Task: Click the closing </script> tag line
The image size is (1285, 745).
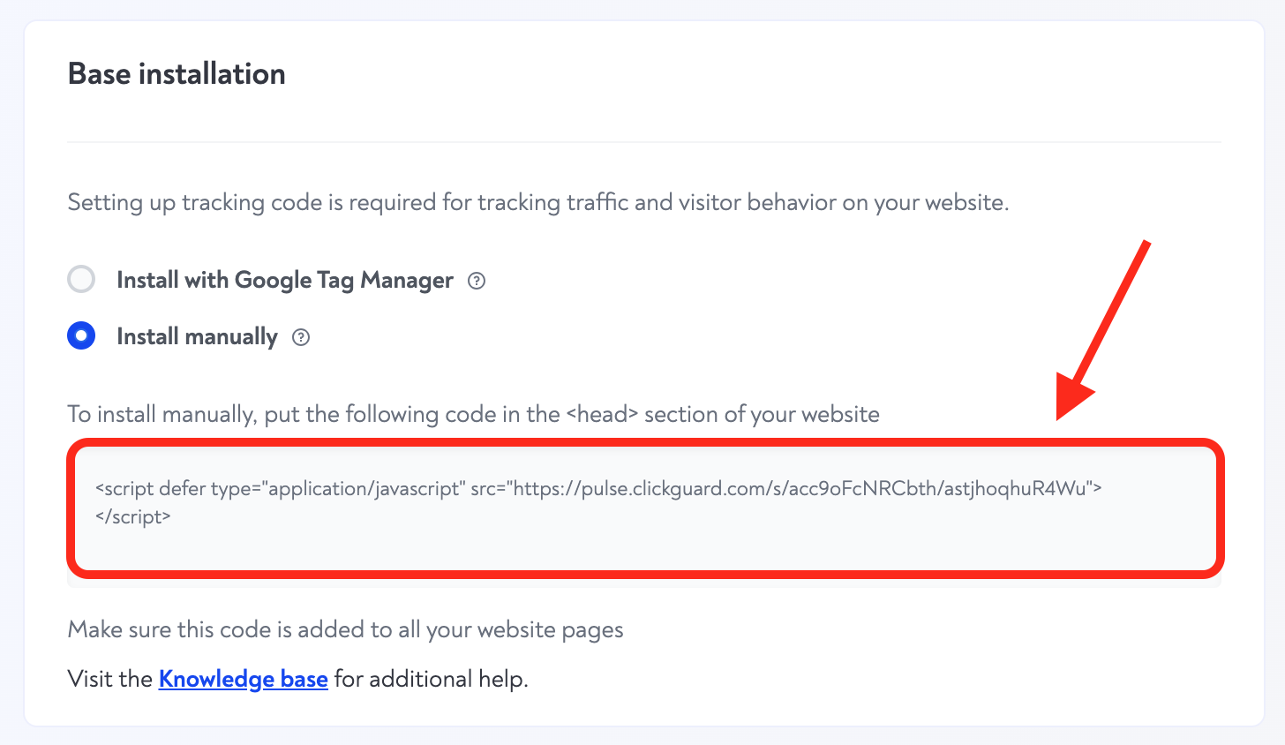Action: (x=133, y=516)
